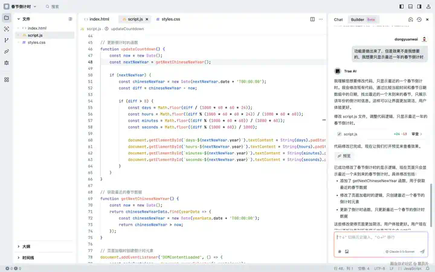The image size is (435, 272).
Task: Close the AI chat panel
Action: coord(427,19)
